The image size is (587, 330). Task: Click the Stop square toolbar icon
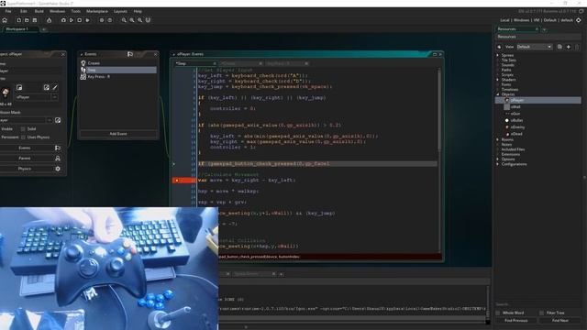(80, 20)
